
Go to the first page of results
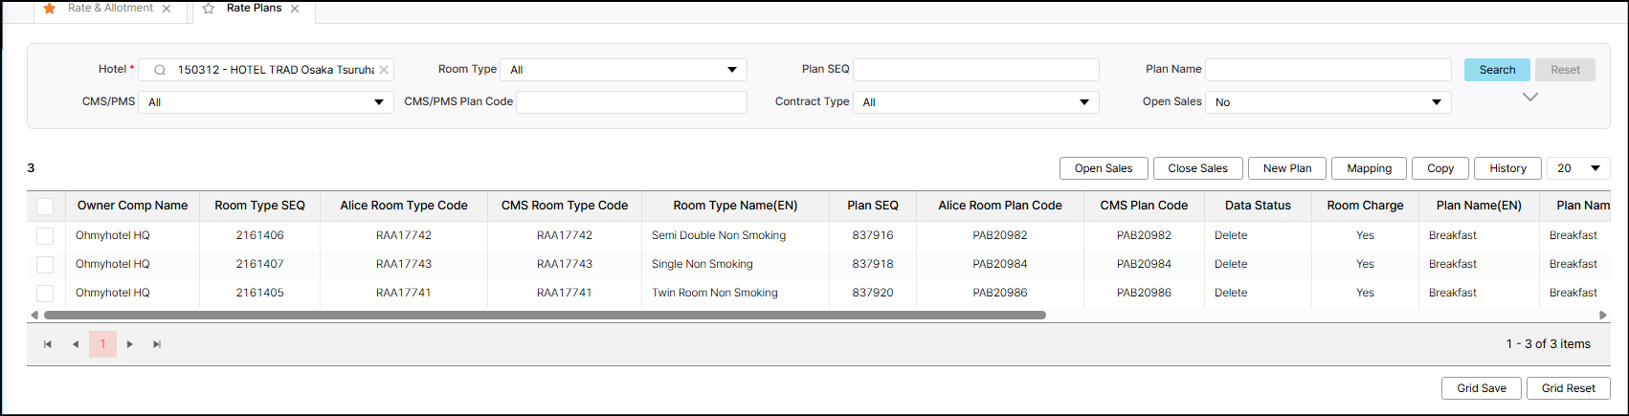(x=48, y=344)
